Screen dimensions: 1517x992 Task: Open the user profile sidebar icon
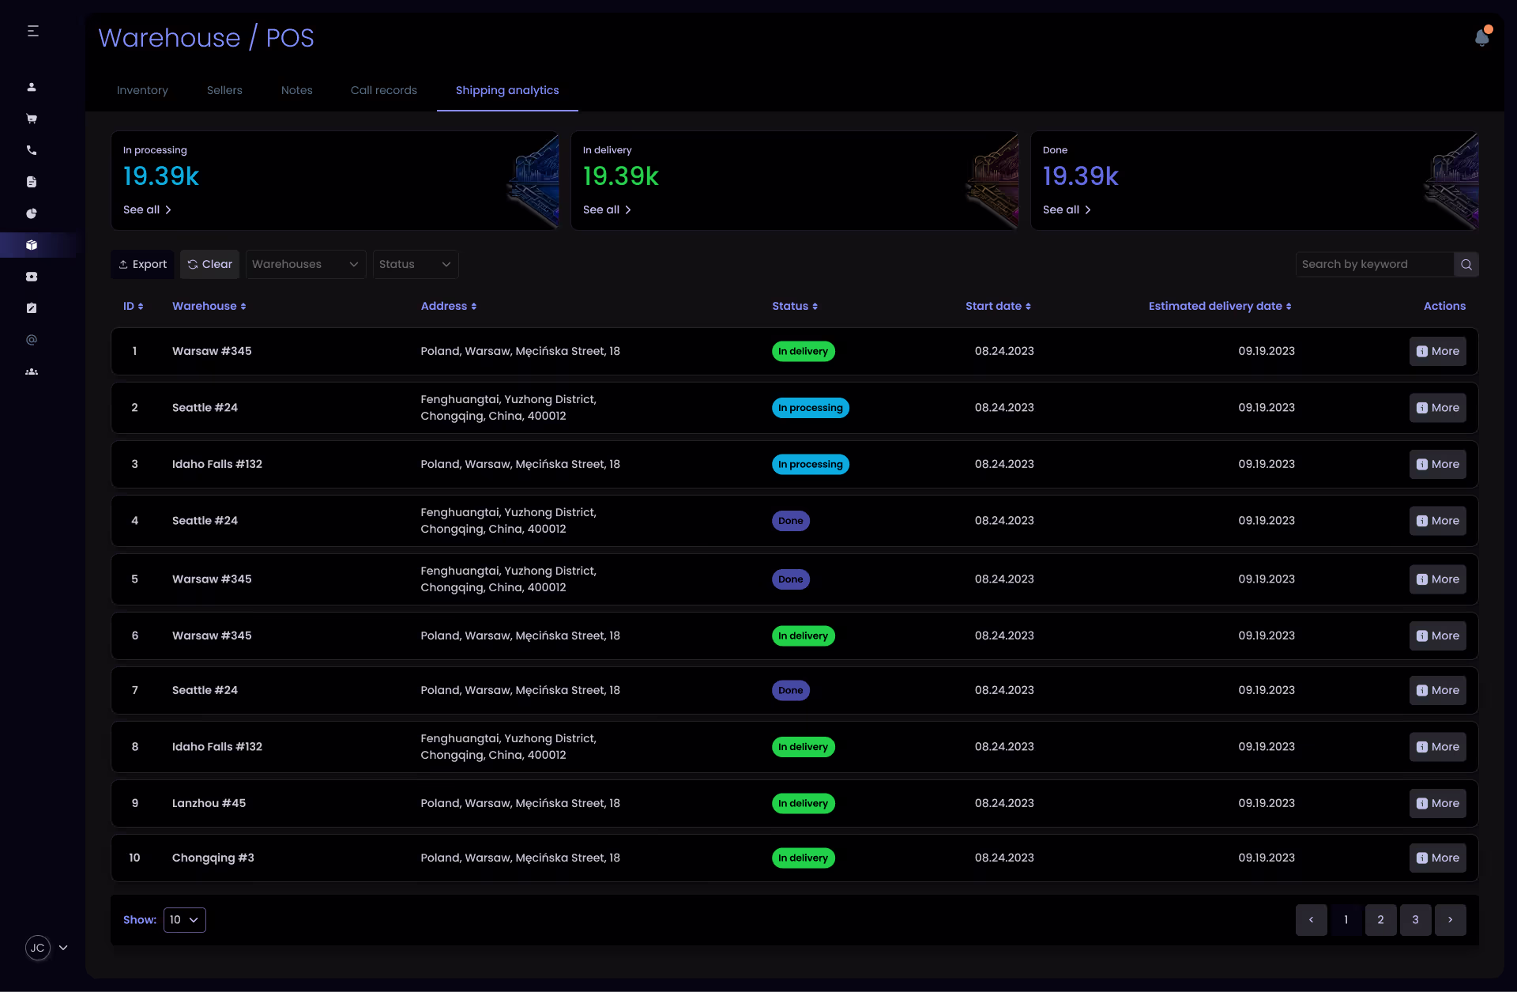pyautogui.click(x=32, y=87)
